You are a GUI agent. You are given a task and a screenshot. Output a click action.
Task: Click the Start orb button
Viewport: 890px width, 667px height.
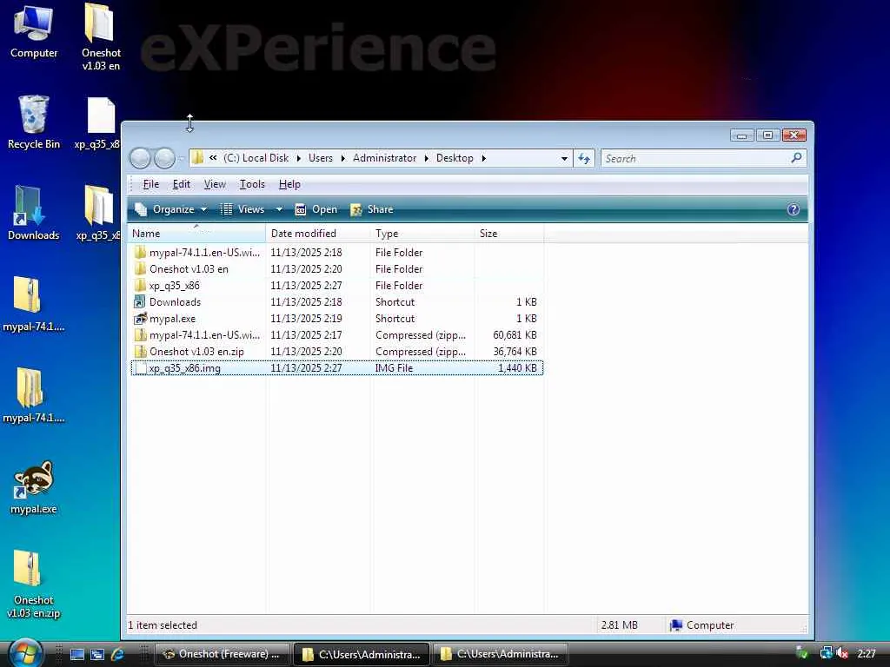[25, 654]
